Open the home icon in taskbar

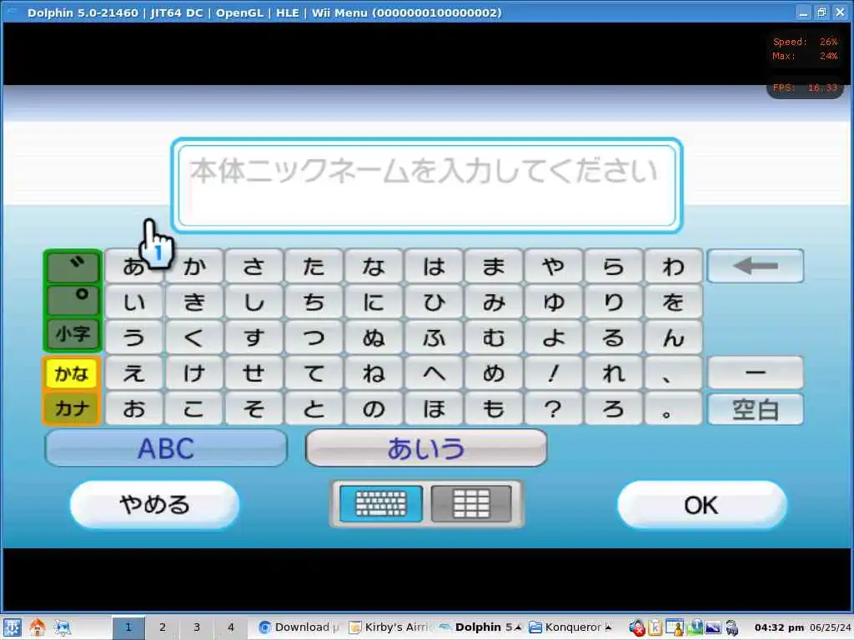coord(37,627)
